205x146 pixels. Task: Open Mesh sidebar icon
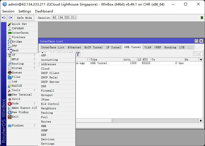click(x=10, y=51)
